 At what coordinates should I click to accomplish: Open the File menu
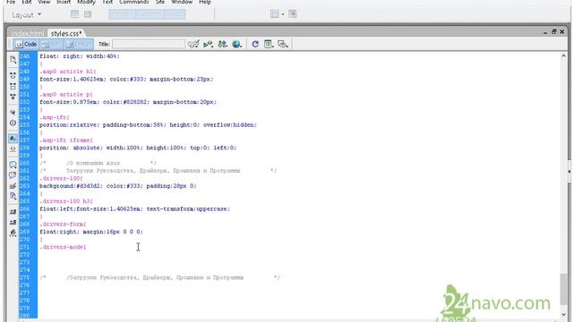coord(11,2)
